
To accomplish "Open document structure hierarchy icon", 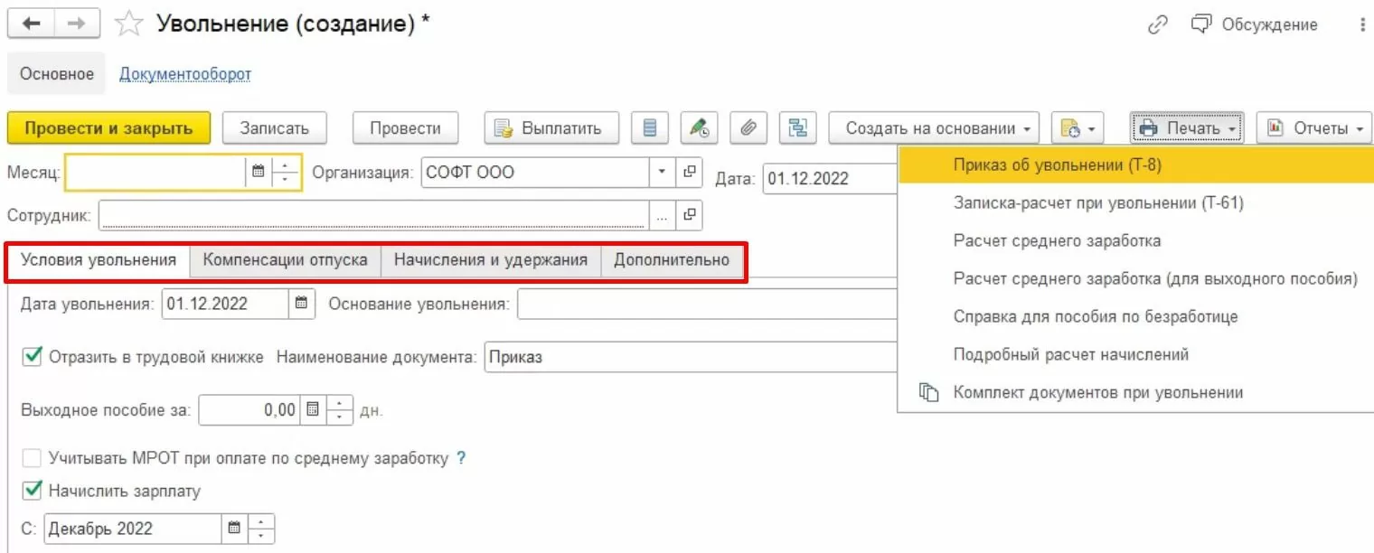I will coord(797,128).
